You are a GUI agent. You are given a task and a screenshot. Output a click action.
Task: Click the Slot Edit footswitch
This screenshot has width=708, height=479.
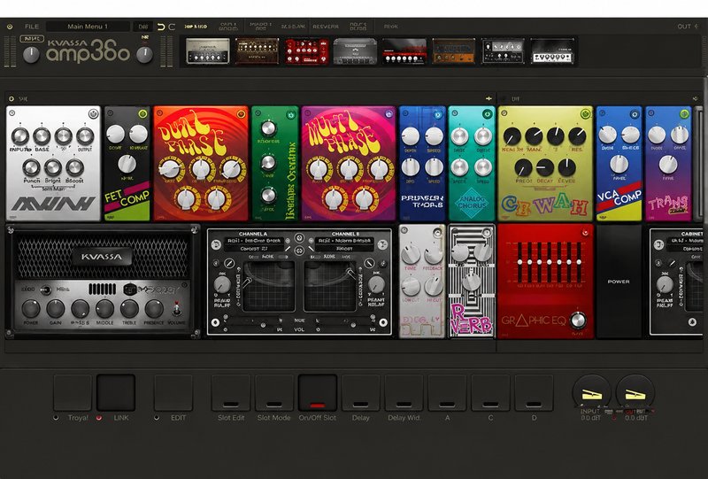coord(231,393)
